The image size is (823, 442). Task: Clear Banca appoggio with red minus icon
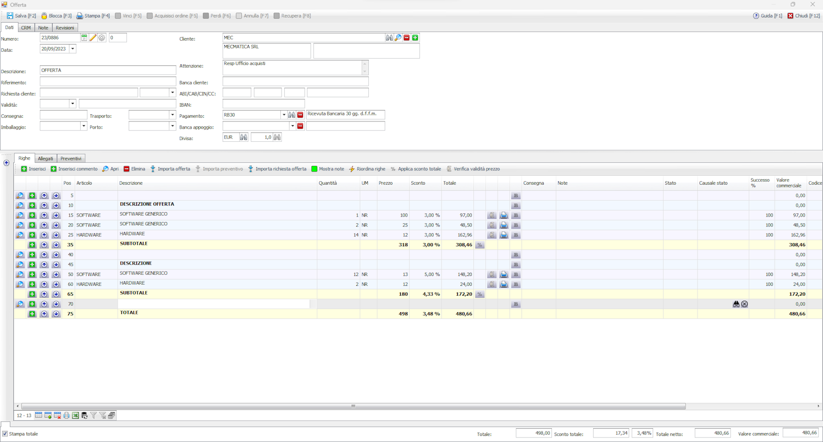tap(300, 126)
